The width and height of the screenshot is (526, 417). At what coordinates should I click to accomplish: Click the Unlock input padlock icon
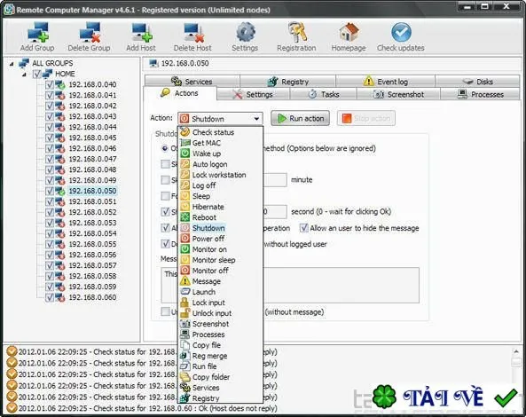tap(184, 313)
